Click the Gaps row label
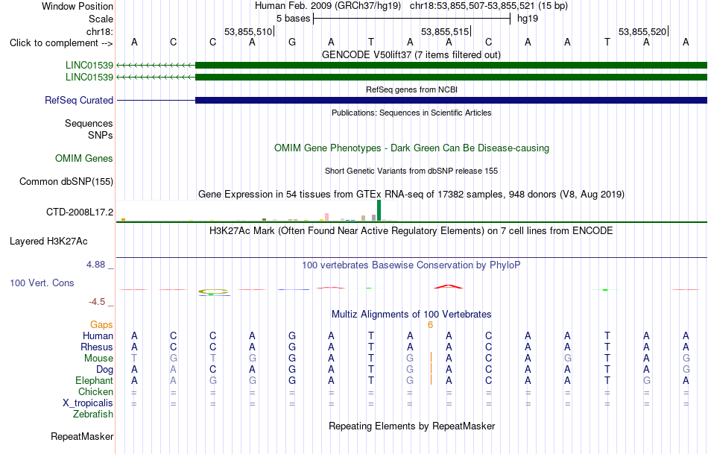The height and width of the screenshot is (454, 708). tap(101, 325)
